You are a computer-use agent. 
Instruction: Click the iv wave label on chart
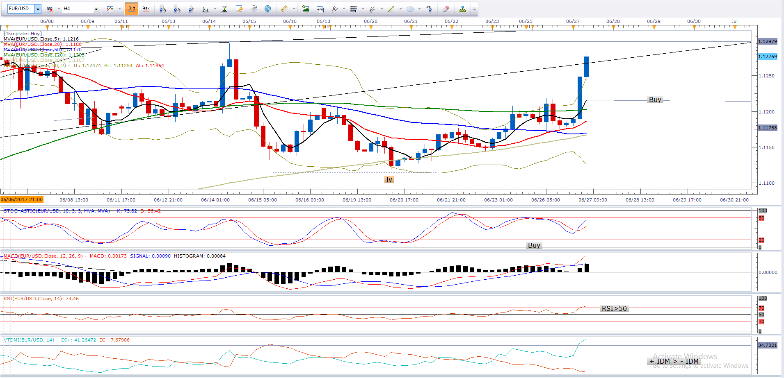click(389, 179)
